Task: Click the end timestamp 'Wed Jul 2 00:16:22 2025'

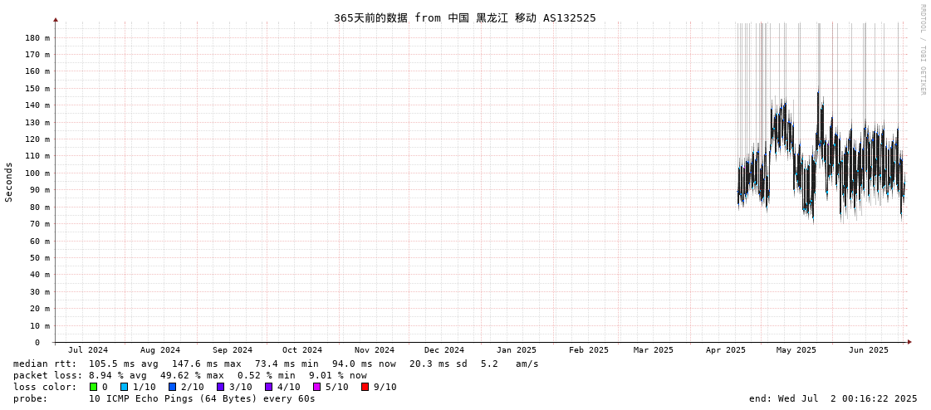Action: 845,398
